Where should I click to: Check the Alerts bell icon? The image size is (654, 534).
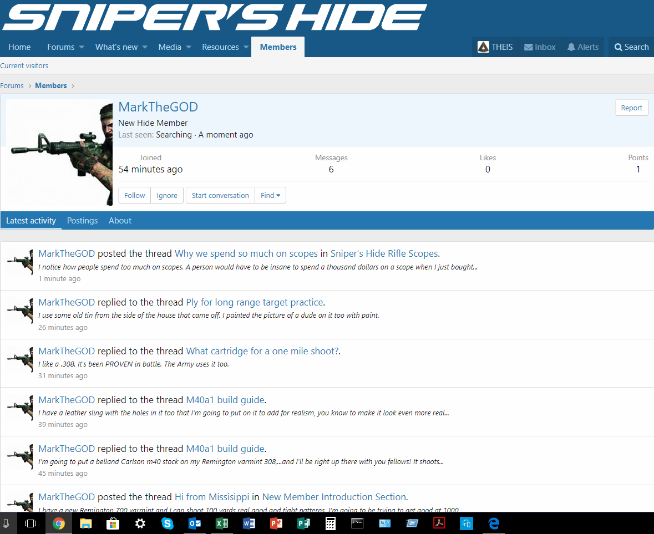click(571, 47)
